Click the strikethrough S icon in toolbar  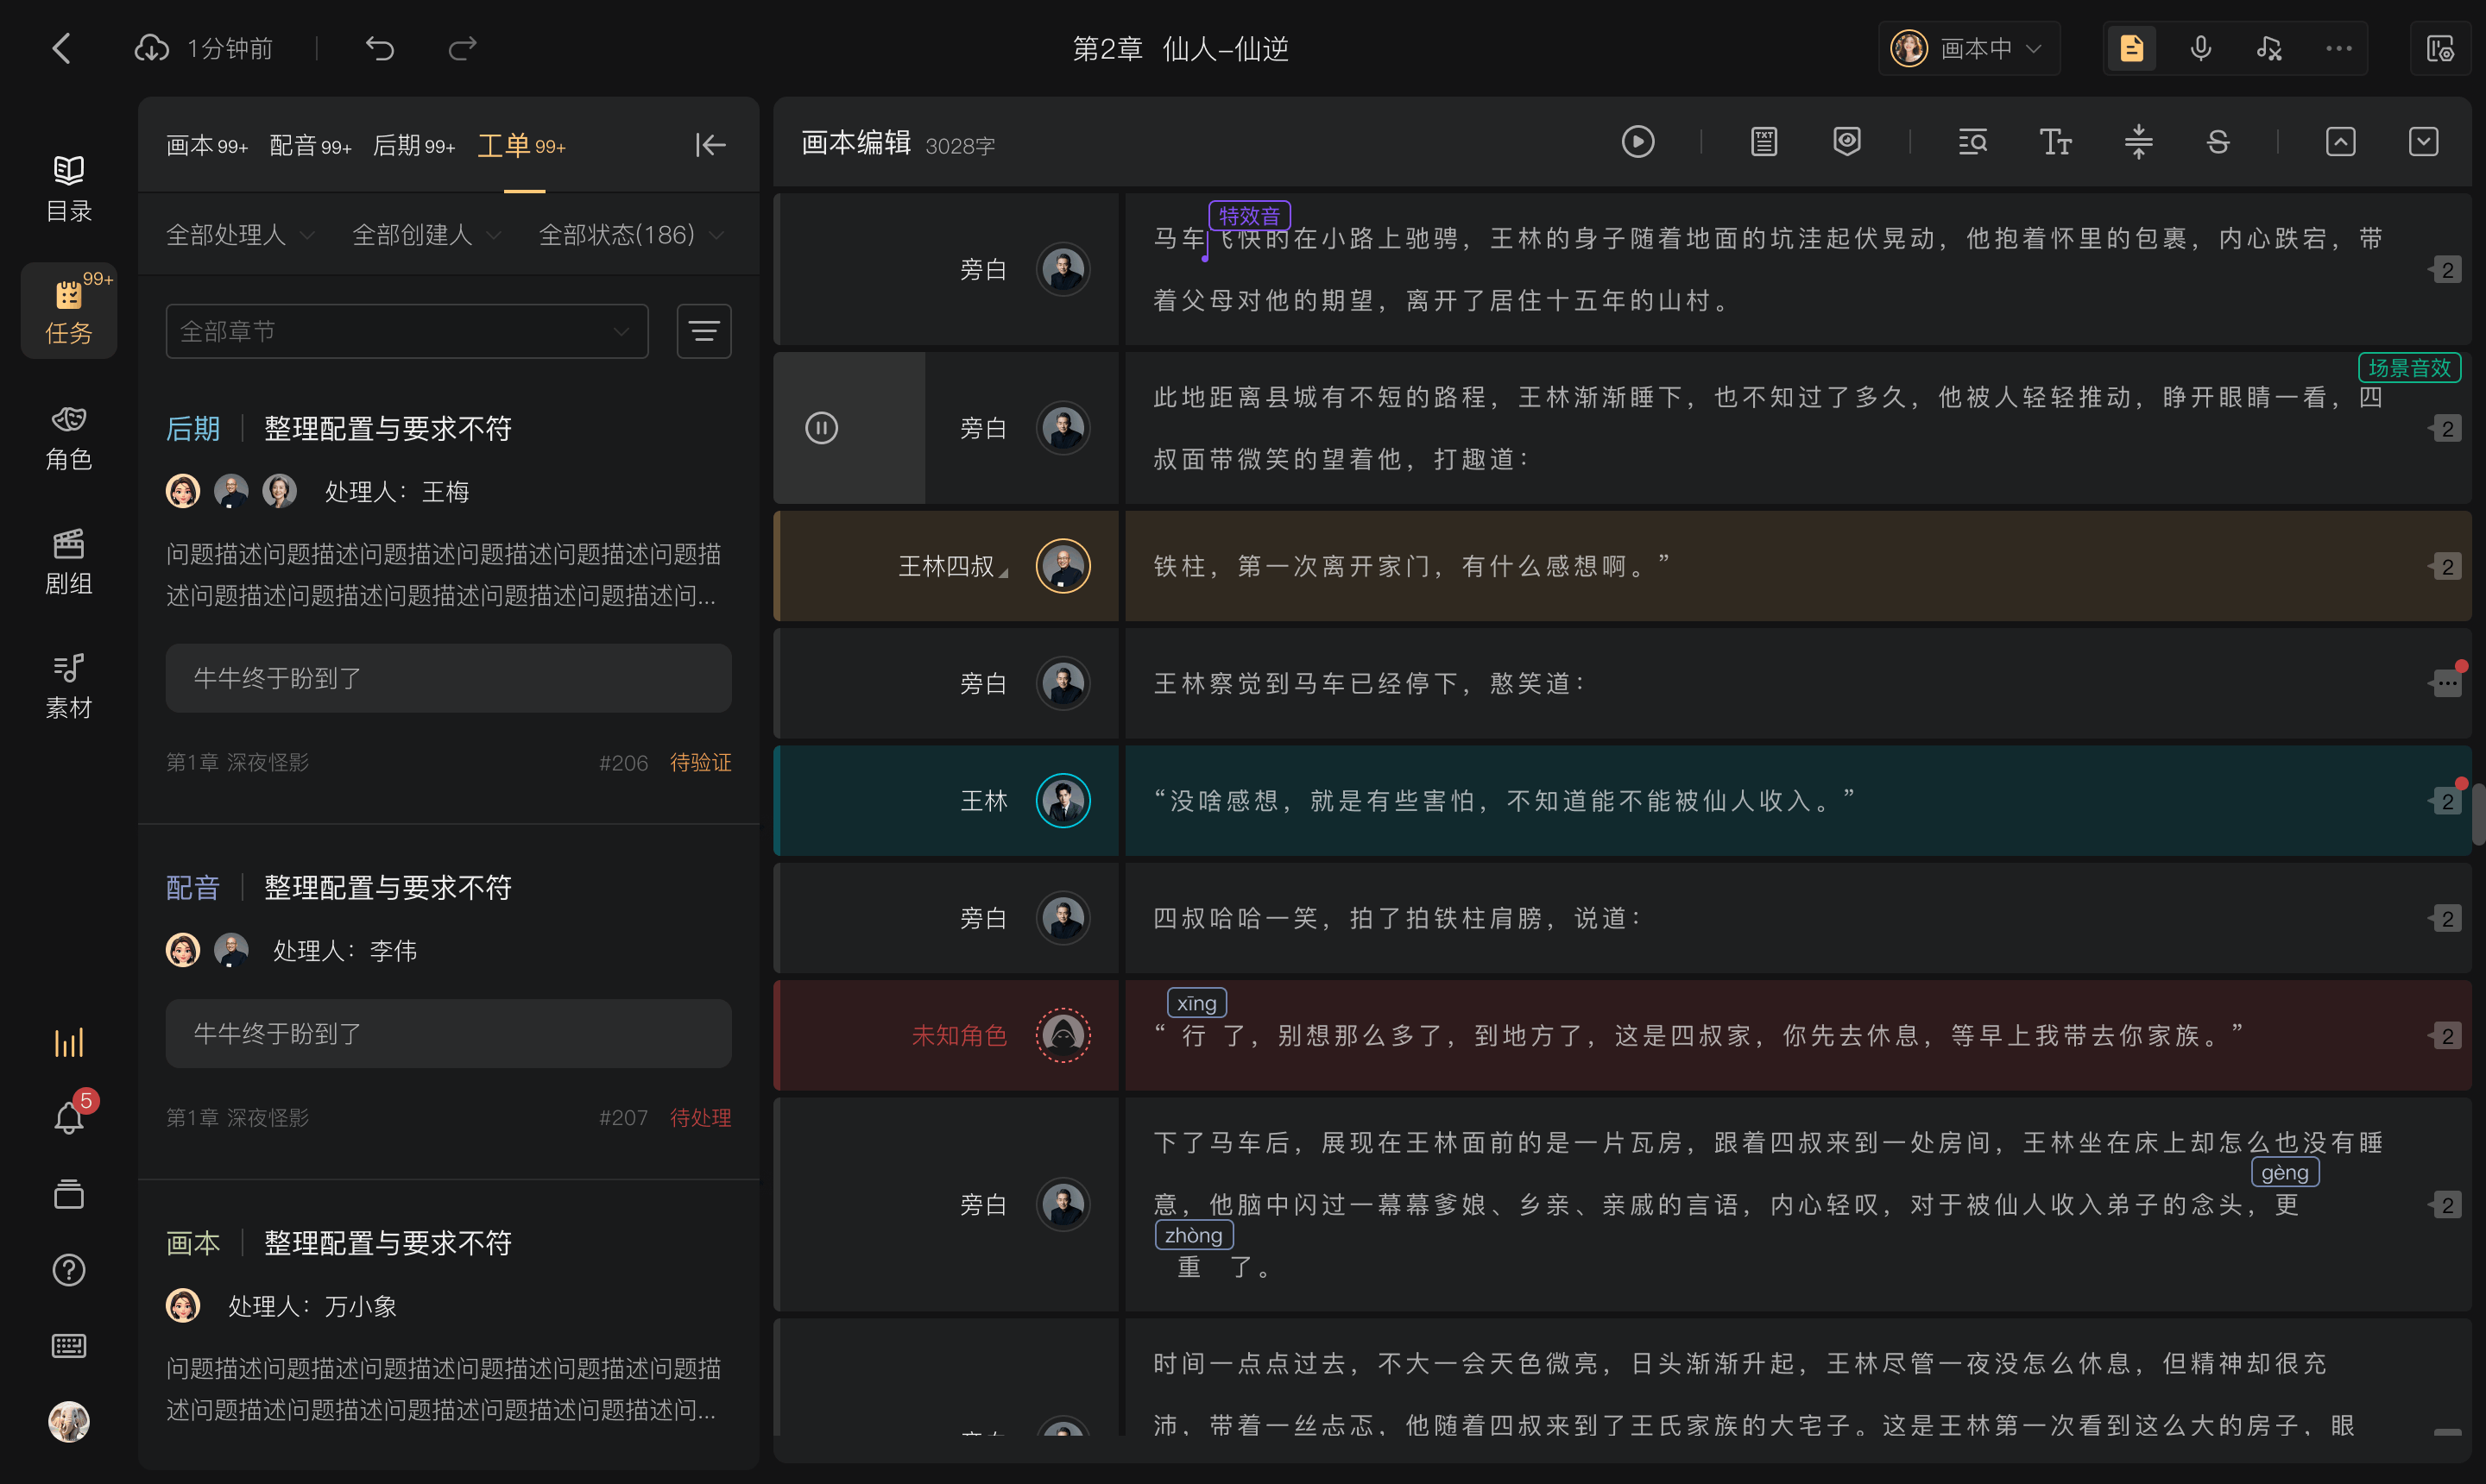(x=2218, y=142)
